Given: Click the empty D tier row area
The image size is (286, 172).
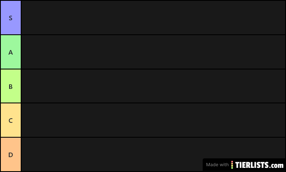Looking at the screenshot, I should 112,155.
